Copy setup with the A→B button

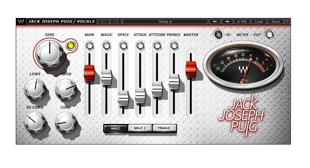click(242, 21)
